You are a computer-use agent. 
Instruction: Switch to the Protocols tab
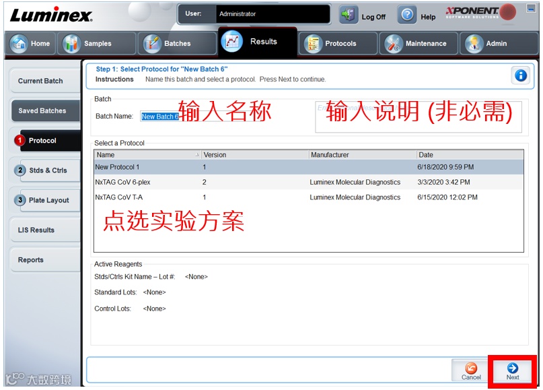click(x=338, y=43)
